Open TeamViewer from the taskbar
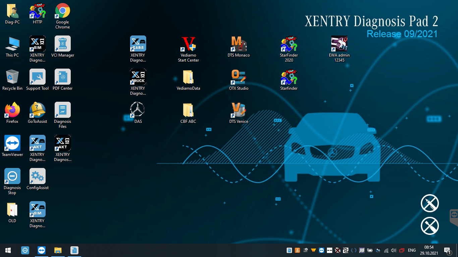The height and width of the screenshot is (257, 458). tap(41, 250)
